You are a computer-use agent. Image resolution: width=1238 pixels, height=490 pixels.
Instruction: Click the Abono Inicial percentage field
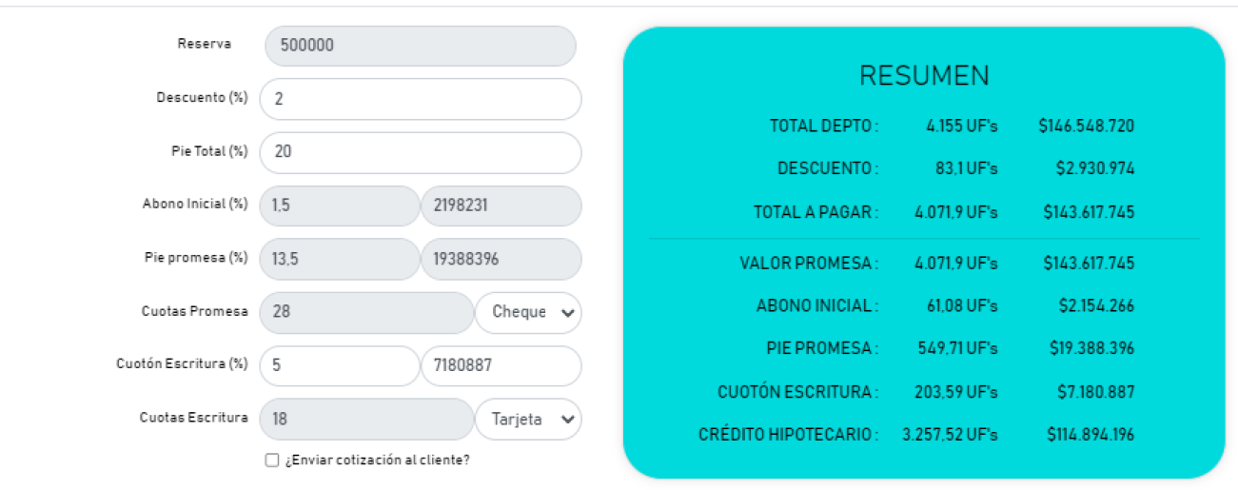[x=338, y=206]
